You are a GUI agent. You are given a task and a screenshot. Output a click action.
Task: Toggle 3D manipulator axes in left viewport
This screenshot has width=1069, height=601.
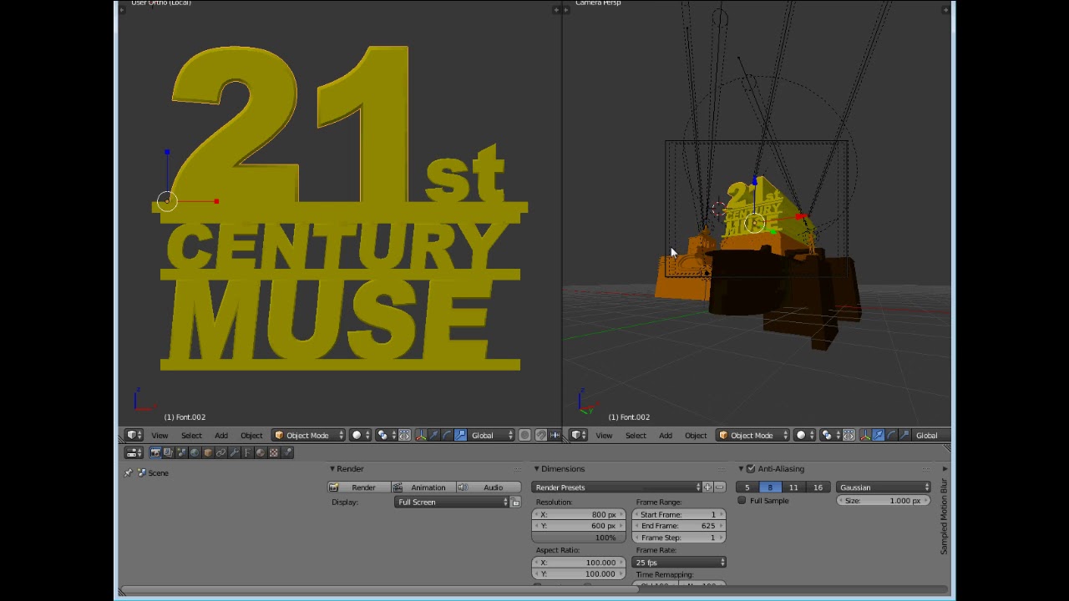[x=421, y=435]
